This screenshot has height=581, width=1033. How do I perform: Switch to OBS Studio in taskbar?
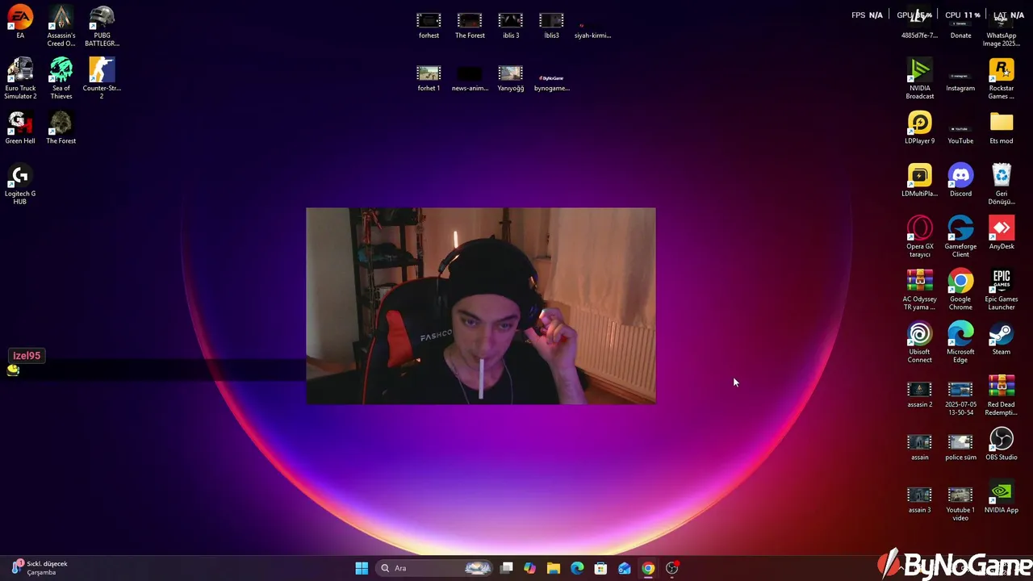coord(671,568)
